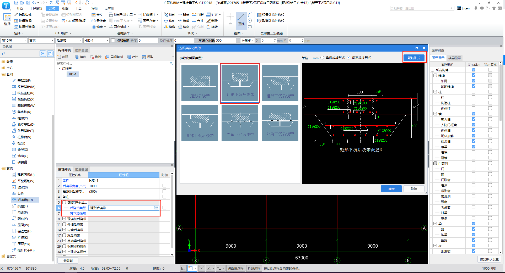Expand the 现浇板后浇带 property group
The width and height of the screenshot is (505, 273).
click(x=64, y=219)
